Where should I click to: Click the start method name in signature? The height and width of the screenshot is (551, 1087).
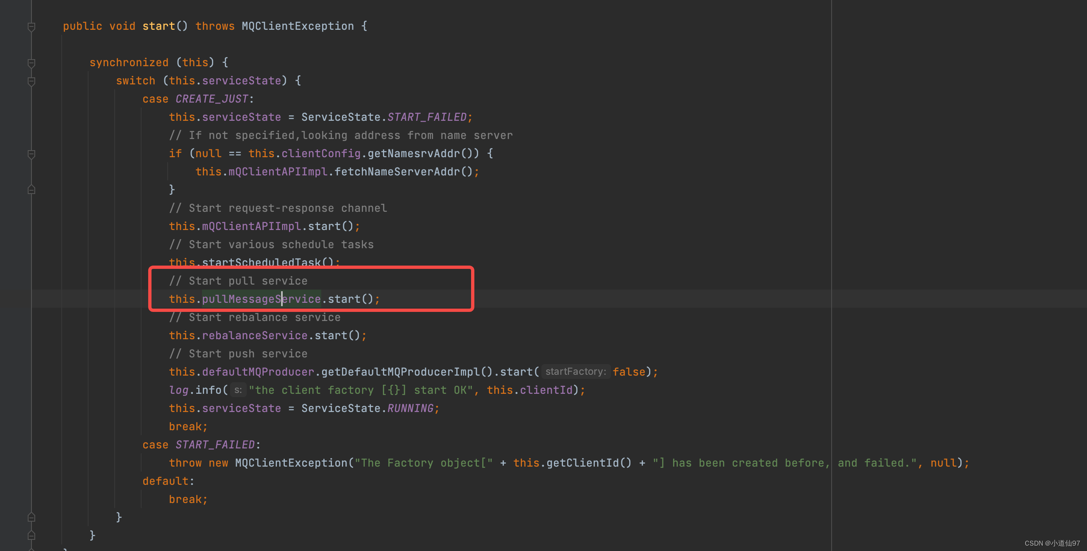pyautogui.click(x=159, y=26)
